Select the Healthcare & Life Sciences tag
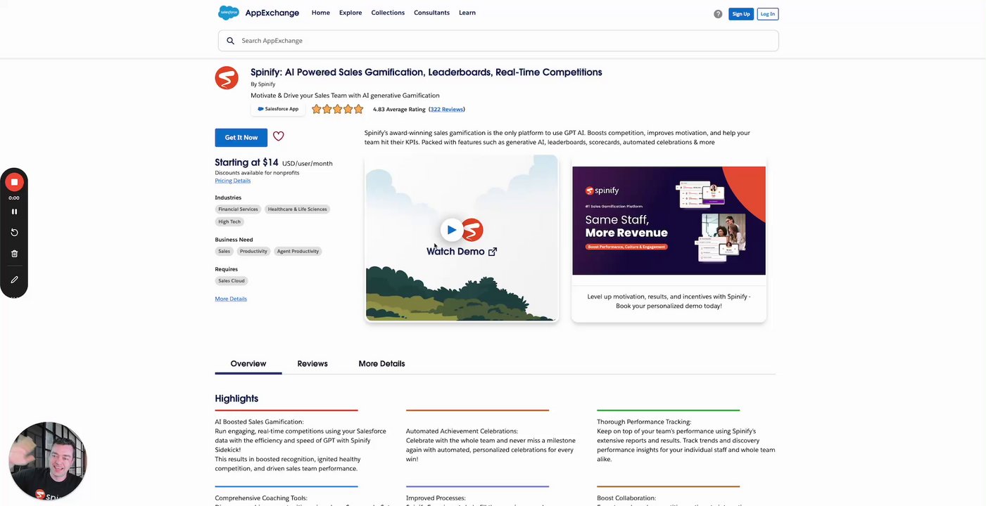 click(x=297, y=209)
